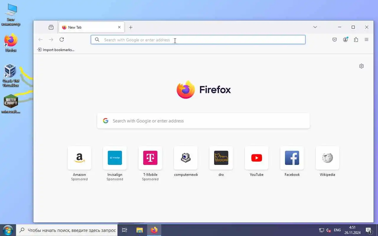
Task: Select This Computer desktop icon
Action: coord(11,15)
